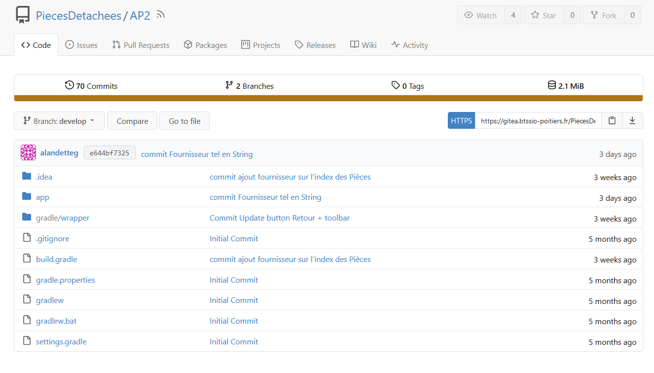Screen dimensions: 654x373
Task: Click the download repository icon
Action: [632, 120]
